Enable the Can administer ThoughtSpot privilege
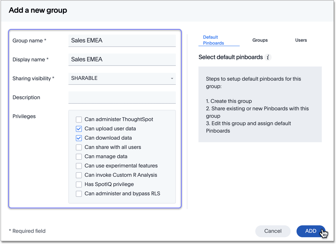Screen dimensions: 336x244 (79, 120)
